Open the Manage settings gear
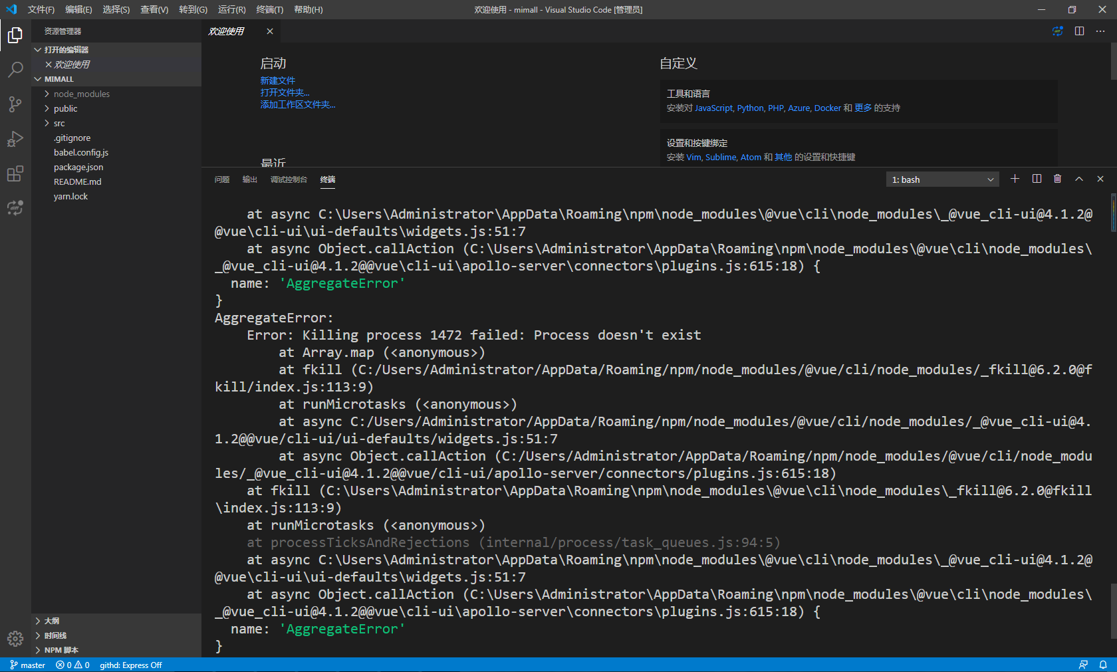Viewport: 1117px width, 672px height. [x=15, y=639]
